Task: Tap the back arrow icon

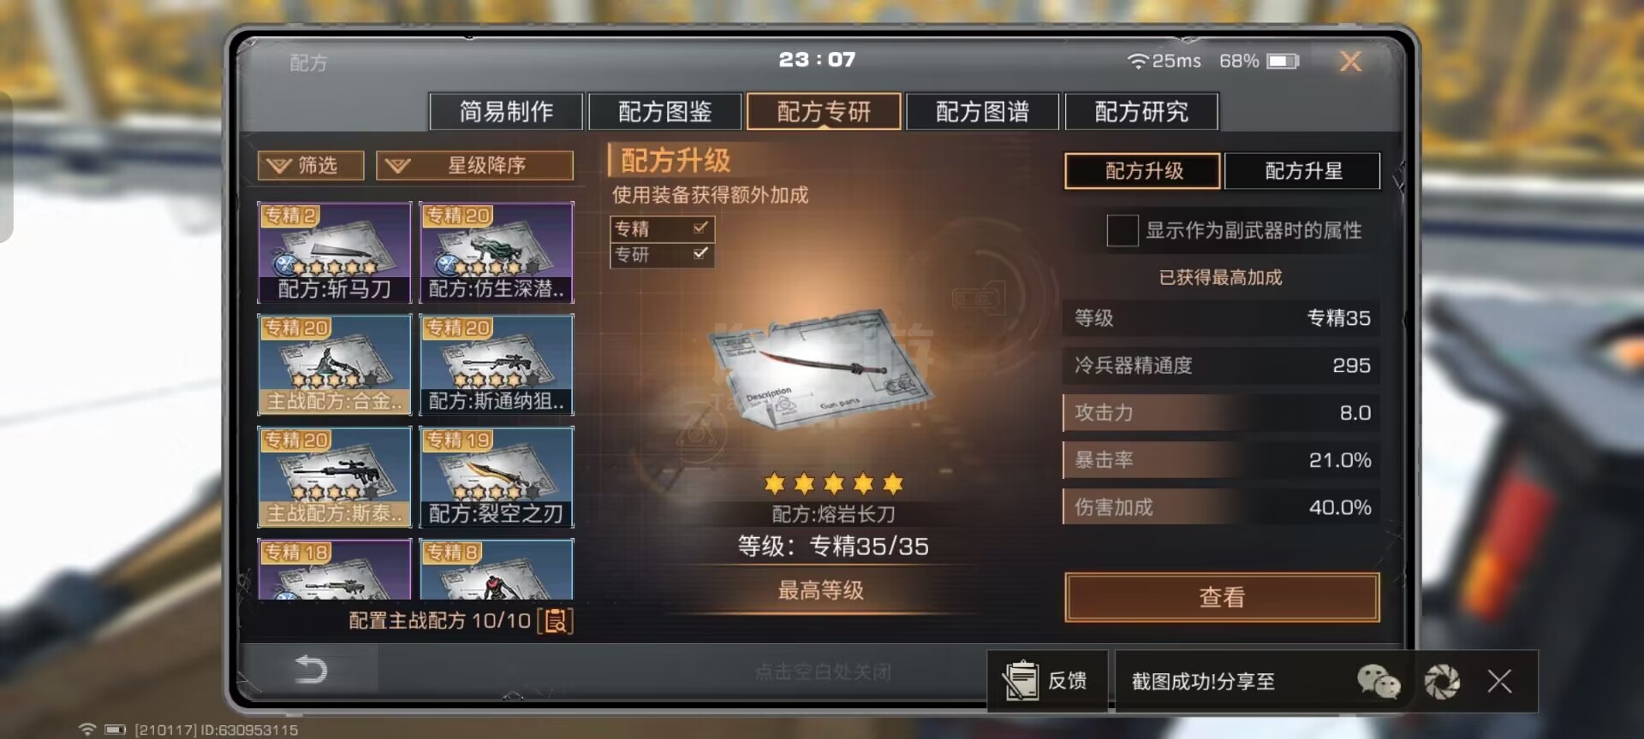Action: (x=310, y=669)
